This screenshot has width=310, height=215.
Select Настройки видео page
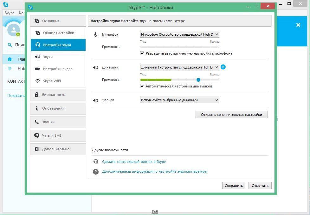point(58,69)
